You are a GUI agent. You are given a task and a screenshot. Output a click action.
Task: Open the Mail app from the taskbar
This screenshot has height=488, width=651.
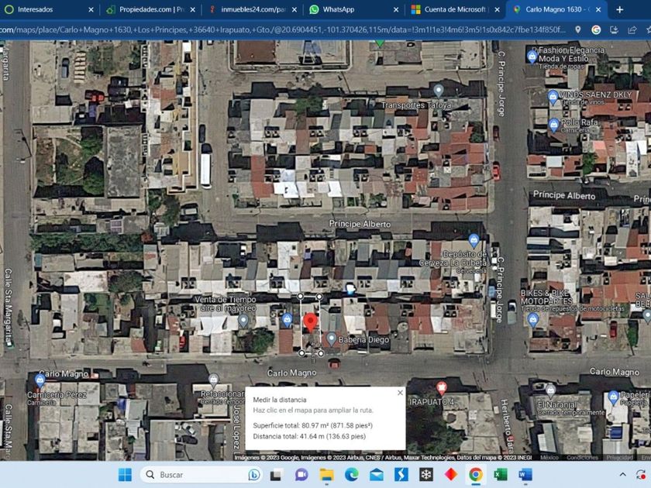[x=376, y=474]
